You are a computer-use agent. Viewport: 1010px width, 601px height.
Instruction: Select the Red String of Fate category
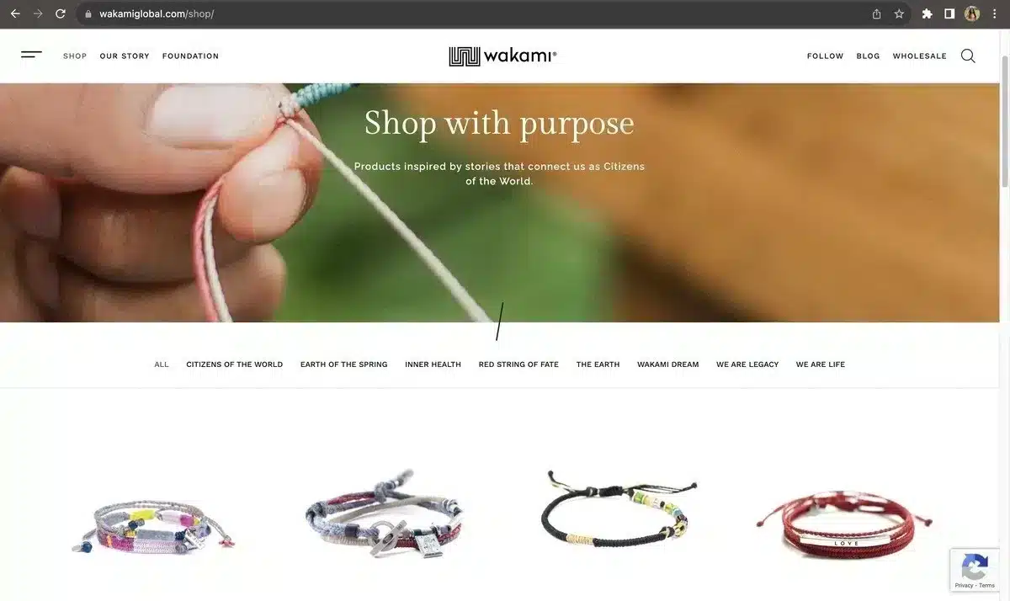click(518, 364)
